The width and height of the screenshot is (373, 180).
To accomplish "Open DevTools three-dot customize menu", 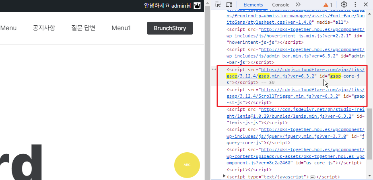I will [355, 5].
